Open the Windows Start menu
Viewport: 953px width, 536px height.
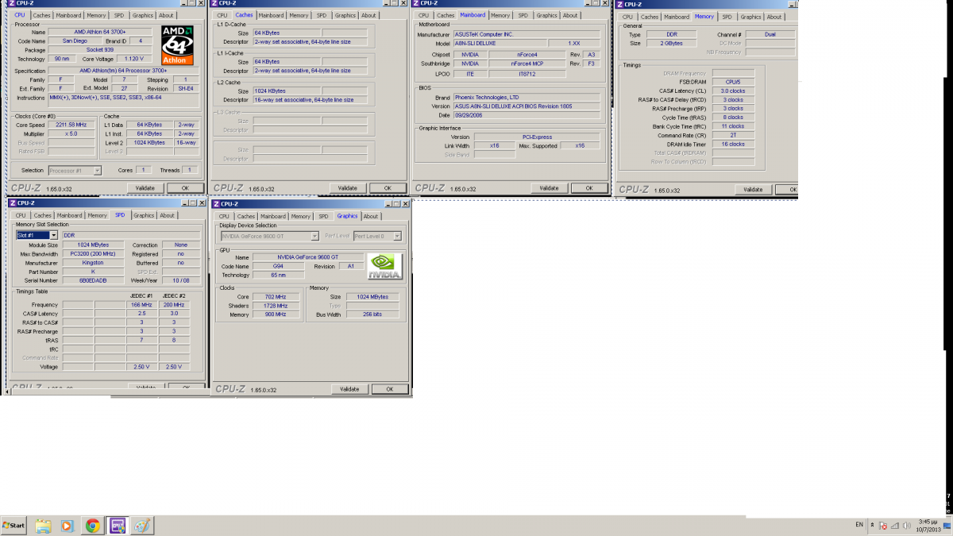tap(14, 526)
